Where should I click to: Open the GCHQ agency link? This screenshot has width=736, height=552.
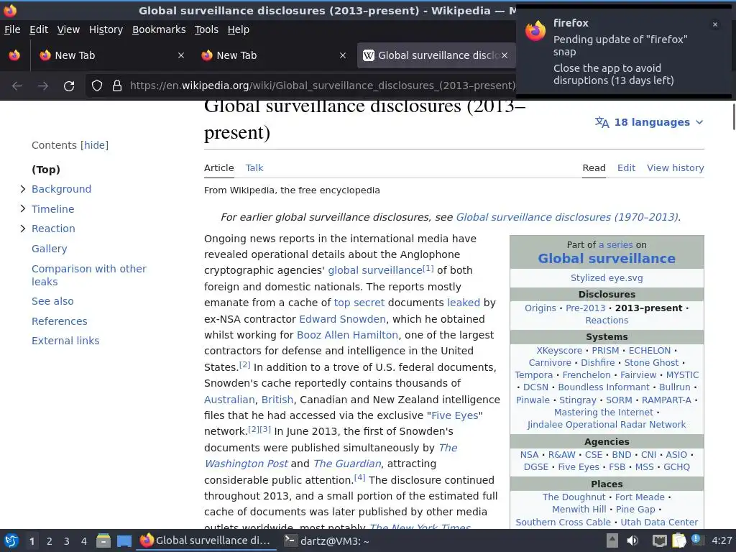tap(676, 466)
